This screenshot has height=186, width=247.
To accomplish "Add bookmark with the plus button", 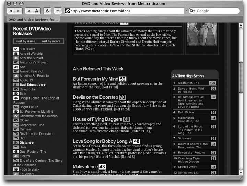I will [x=58, y=11].
